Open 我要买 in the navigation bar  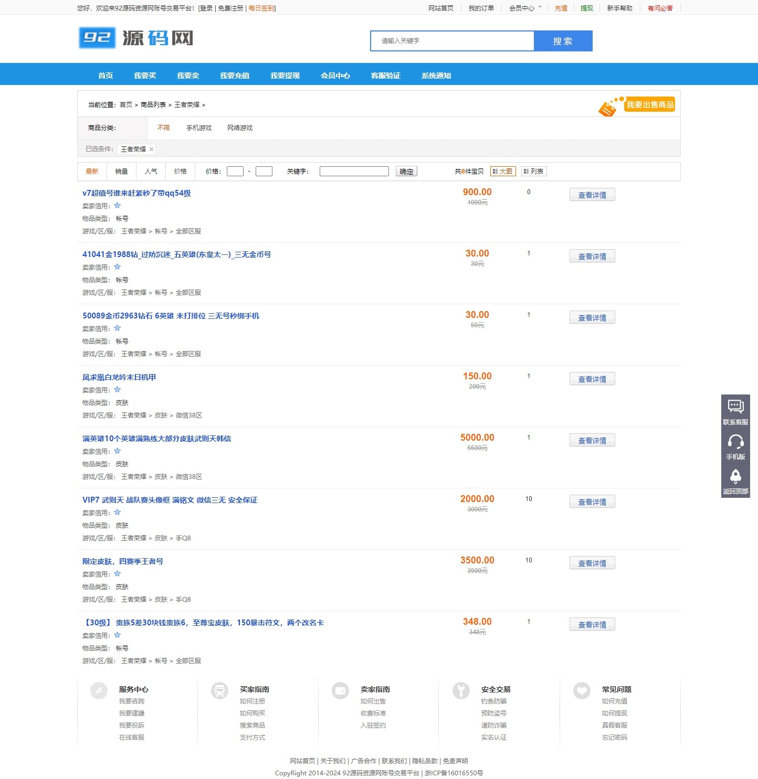(145, 76)
